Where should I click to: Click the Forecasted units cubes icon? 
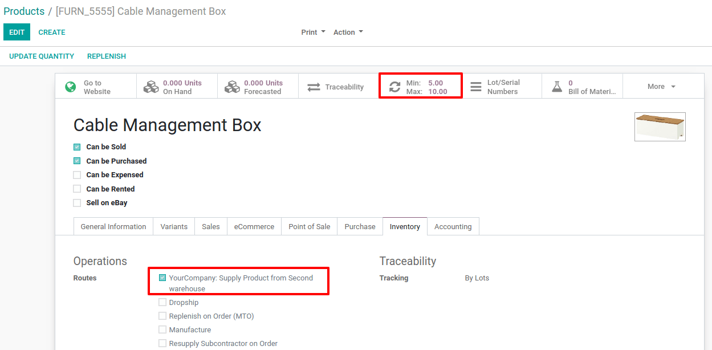click(x=232, y=87)
